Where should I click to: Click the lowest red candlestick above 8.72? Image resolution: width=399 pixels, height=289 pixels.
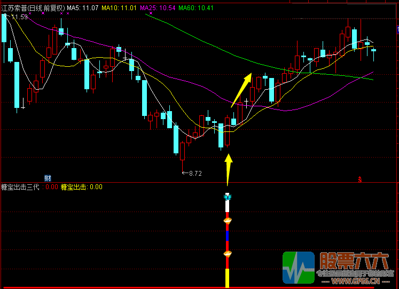coord(183,151)
